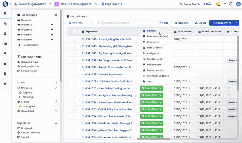Open the settings gear in left sidebar
Viewport: 242px width, 143px height.
click(5, 84)
